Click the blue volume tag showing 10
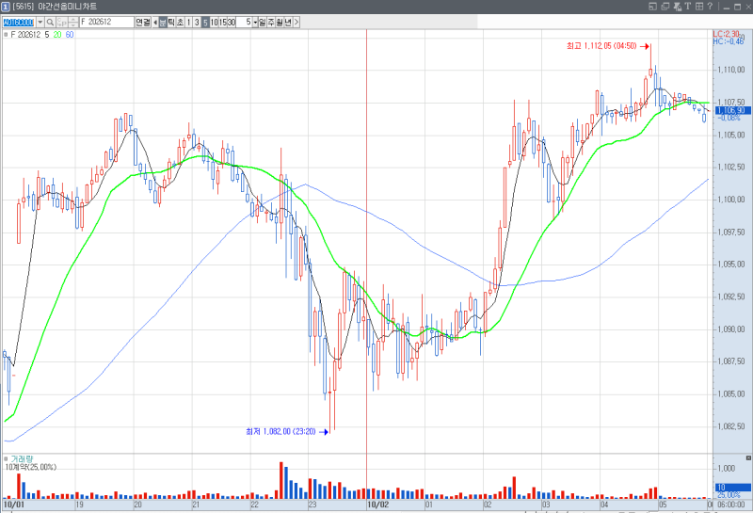This screenshot has width=753, height=513. 732,487
